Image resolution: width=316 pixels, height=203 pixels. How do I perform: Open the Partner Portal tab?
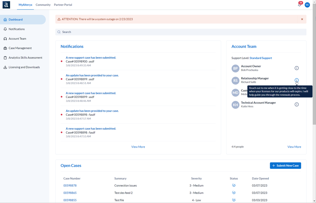(x=63, y=5)
